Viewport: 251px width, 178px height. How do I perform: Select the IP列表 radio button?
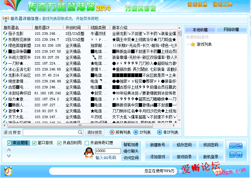click(136, 132)
